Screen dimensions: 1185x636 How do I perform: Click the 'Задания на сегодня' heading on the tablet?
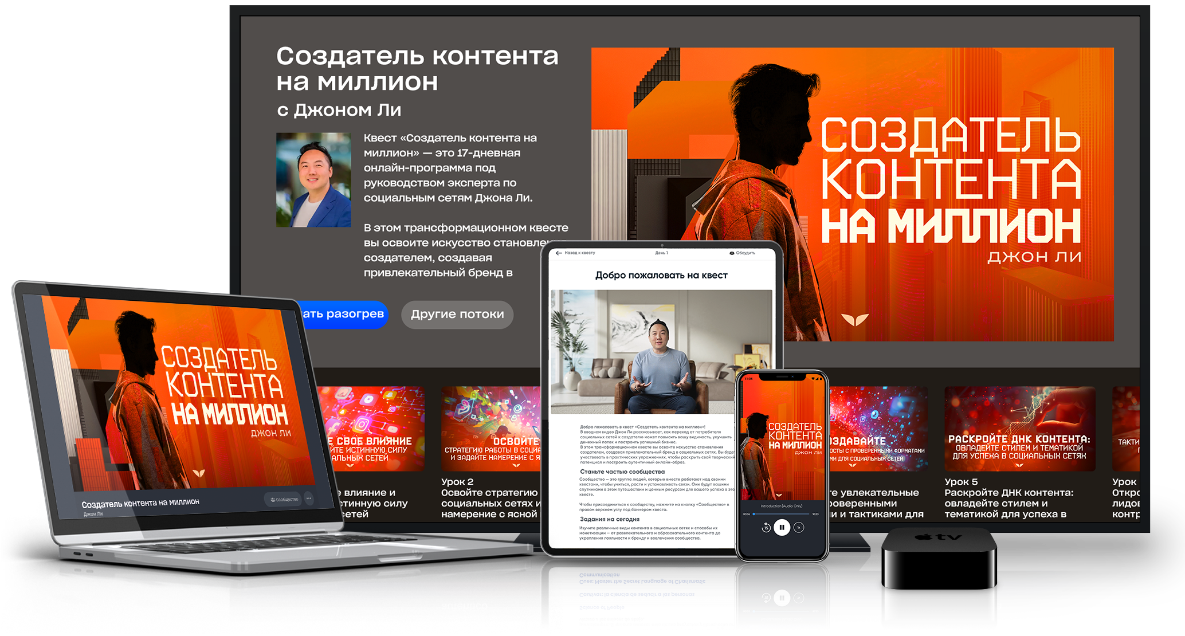(x=609, y=519)
